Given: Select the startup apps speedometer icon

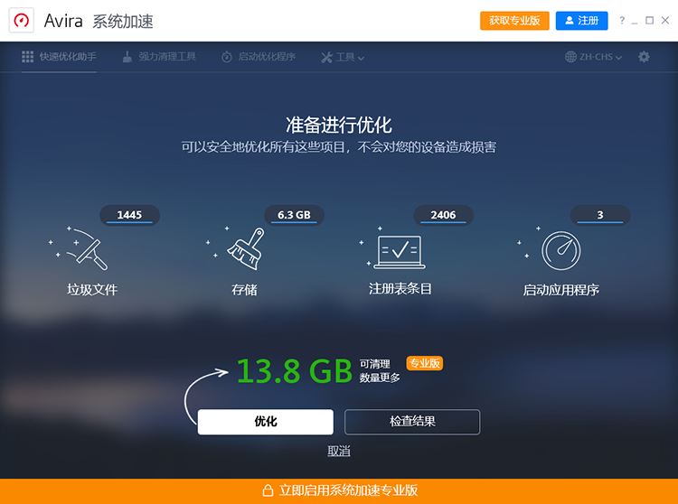Looking at the screenshot, I should [x=560, y=250].
